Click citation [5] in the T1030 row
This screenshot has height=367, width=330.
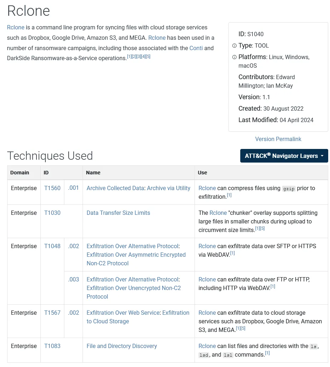[262, 229]
